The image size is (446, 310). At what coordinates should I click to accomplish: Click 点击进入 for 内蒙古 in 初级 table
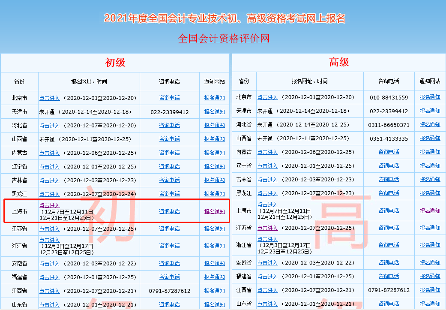click(50, 153)
